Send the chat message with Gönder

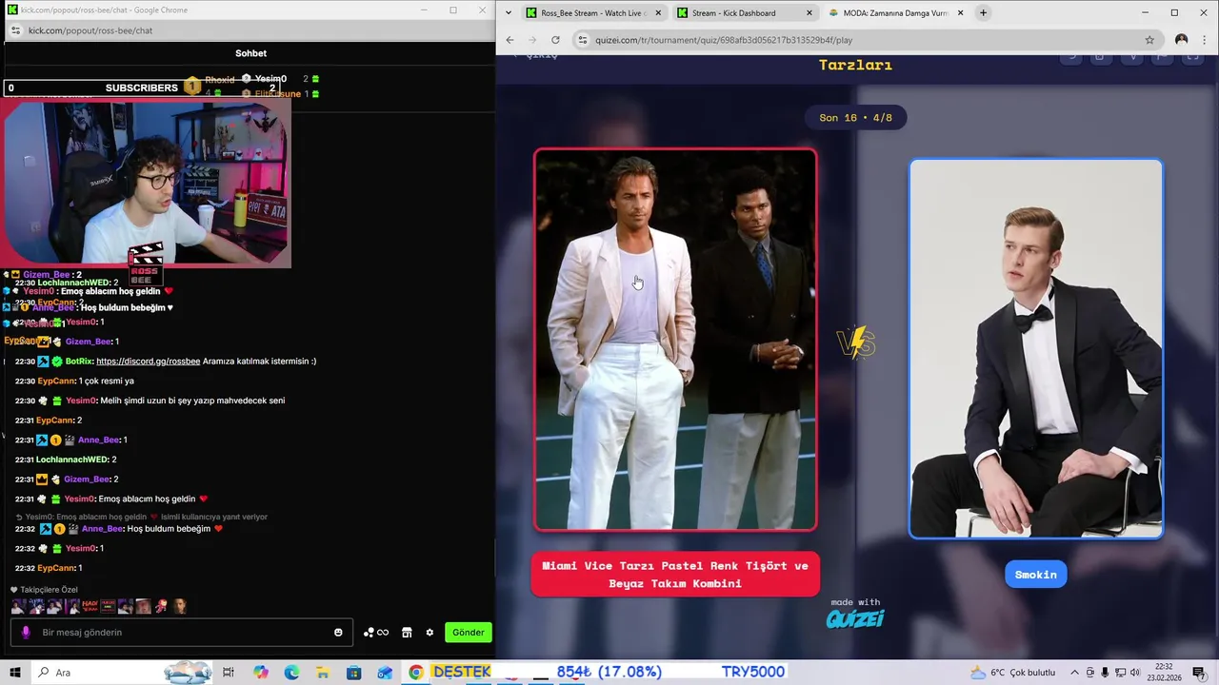(468, 633)
